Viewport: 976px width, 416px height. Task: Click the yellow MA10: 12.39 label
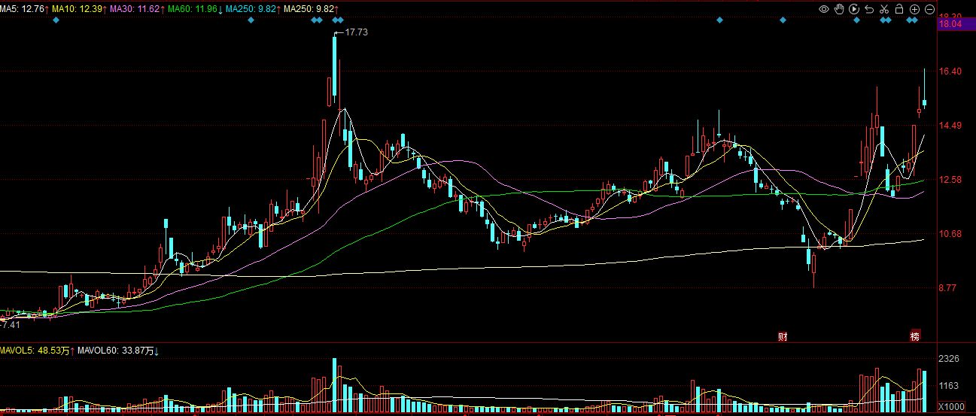[78, 8]
